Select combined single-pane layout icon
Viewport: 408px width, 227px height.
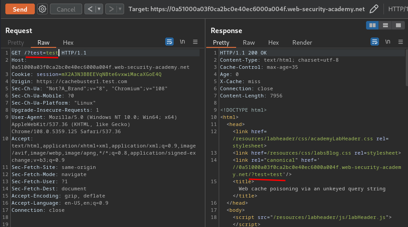(398, 25)
